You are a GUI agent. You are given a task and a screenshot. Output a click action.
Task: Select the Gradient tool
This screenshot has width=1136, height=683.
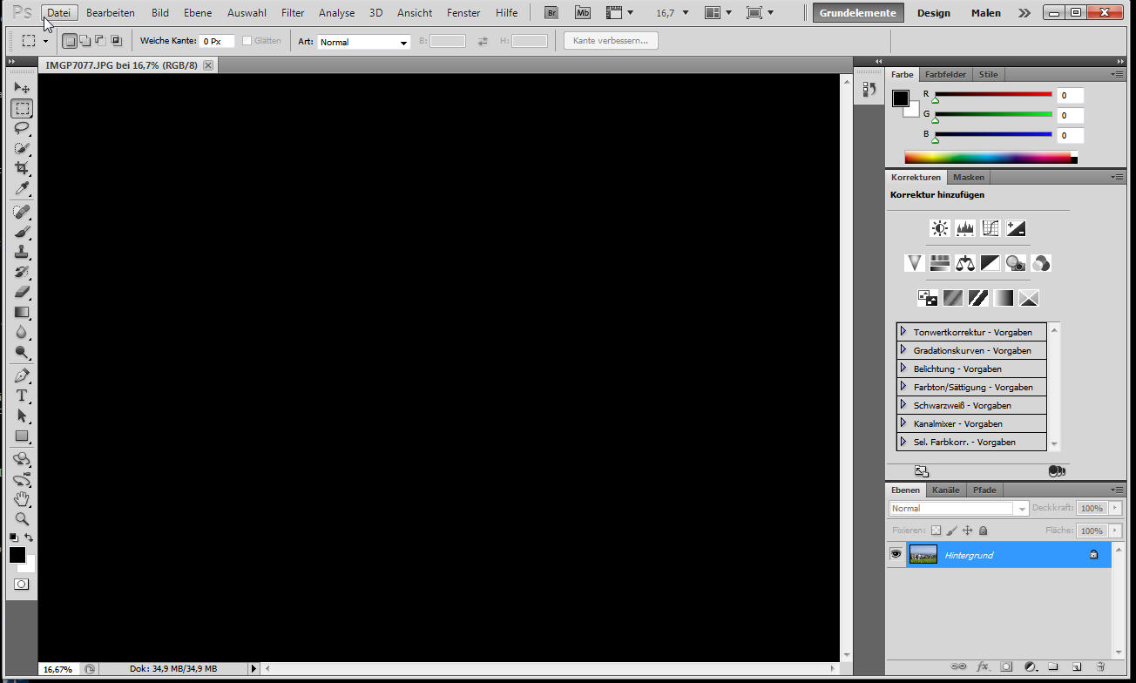[x=22, y=312]
